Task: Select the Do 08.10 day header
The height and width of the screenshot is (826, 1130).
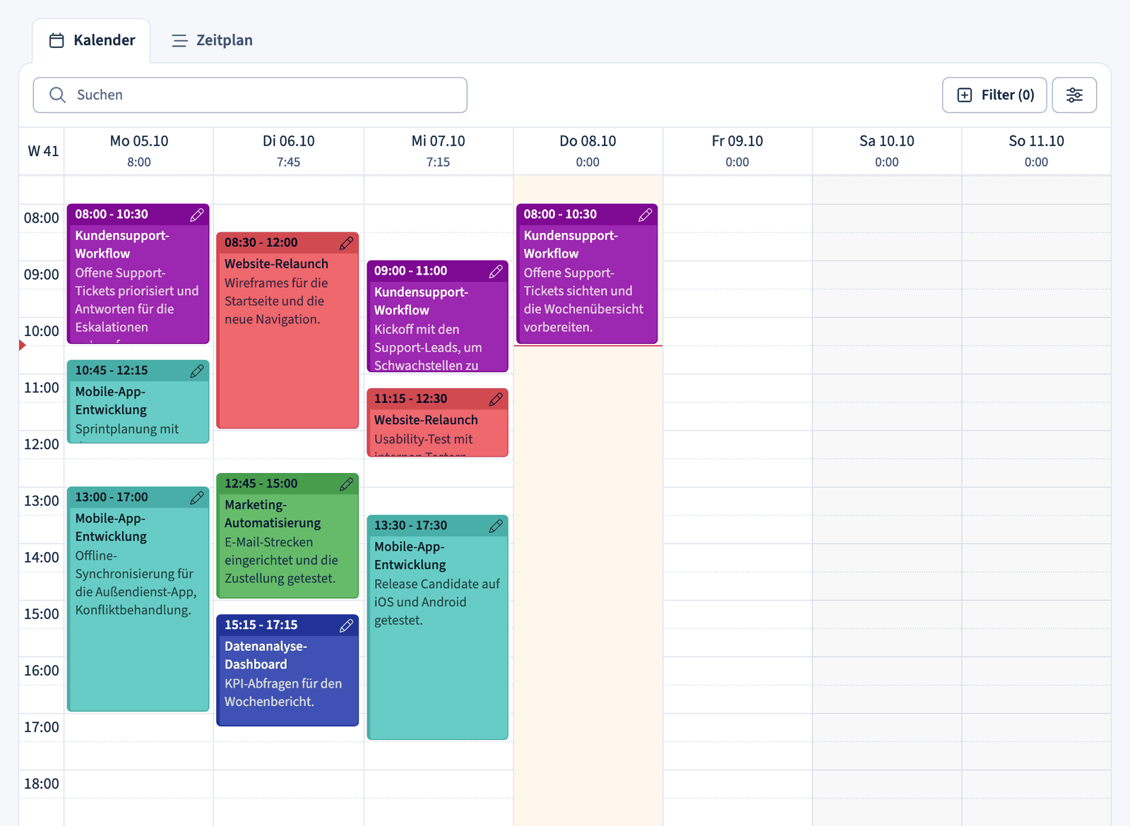Action: click(x=588, y=151)
